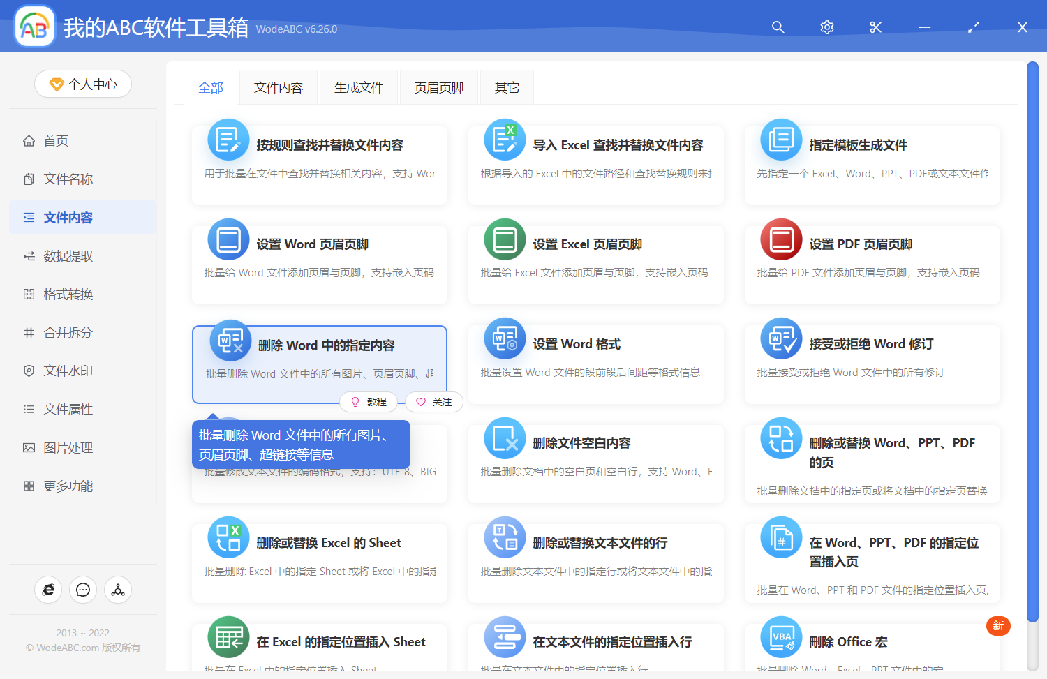
Task: Open 个人中心 at the top of the sidebar
Action: click(x=82, y=84)
